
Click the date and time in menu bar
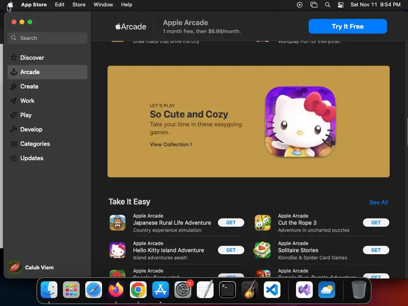[375, 5]
